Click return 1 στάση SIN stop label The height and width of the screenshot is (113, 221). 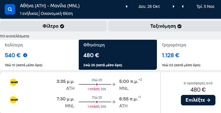point(97,107)
